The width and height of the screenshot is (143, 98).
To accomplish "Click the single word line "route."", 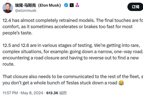I will coord(9,64).
